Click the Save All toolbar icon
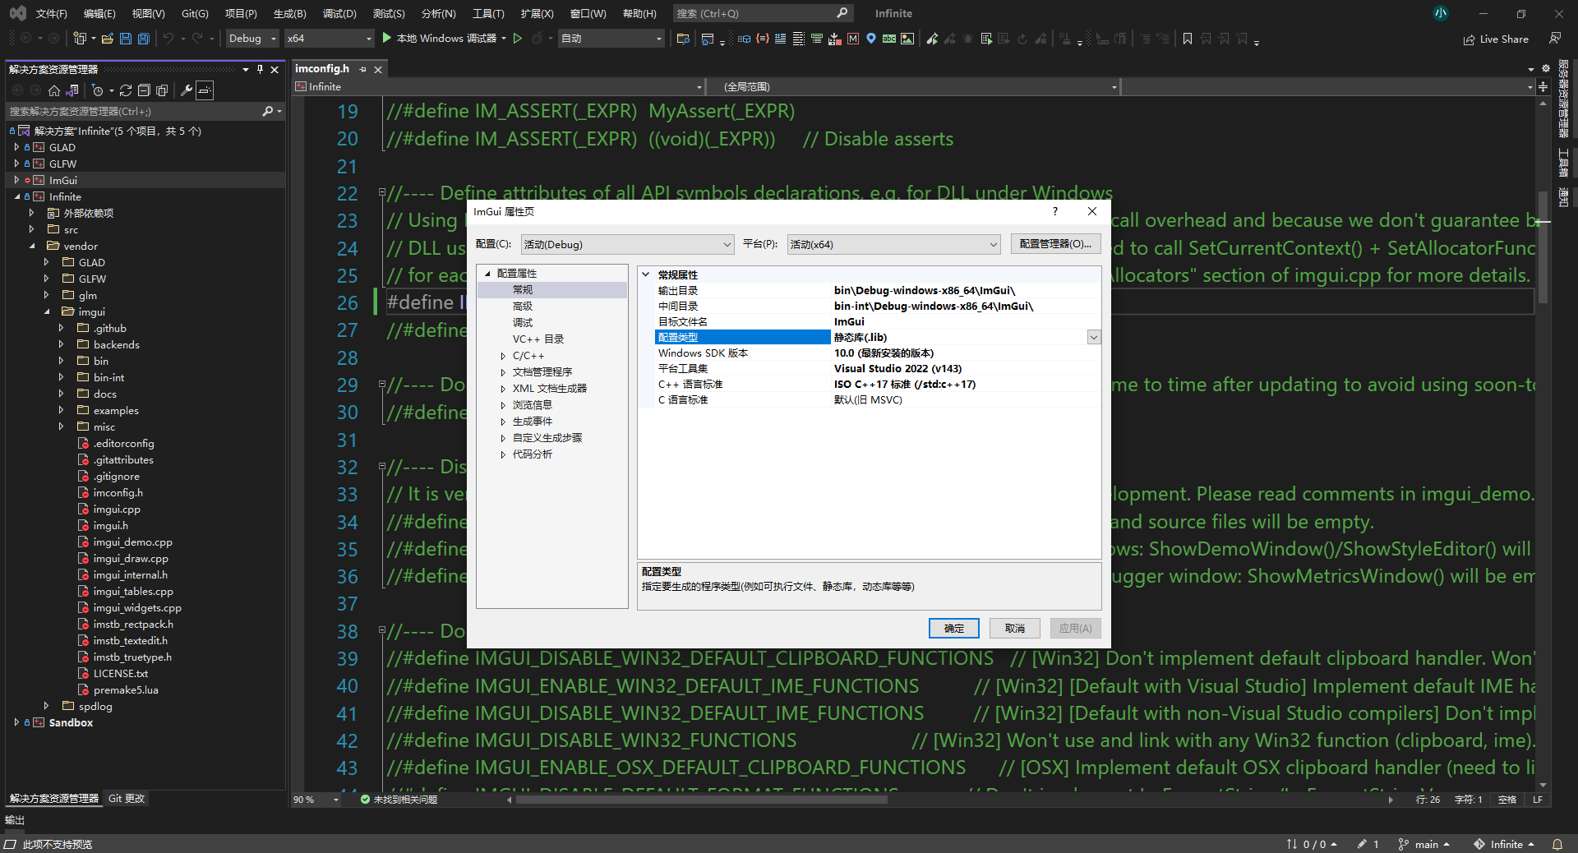 pos(144,39)
